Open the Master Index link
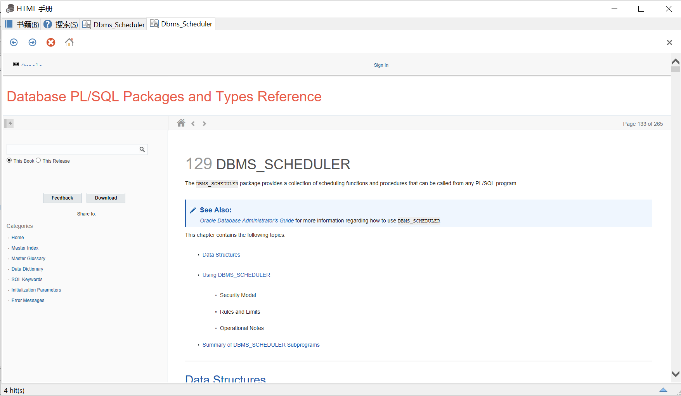The width and height of the screenshot is (681, 396). tap(25, 248)
